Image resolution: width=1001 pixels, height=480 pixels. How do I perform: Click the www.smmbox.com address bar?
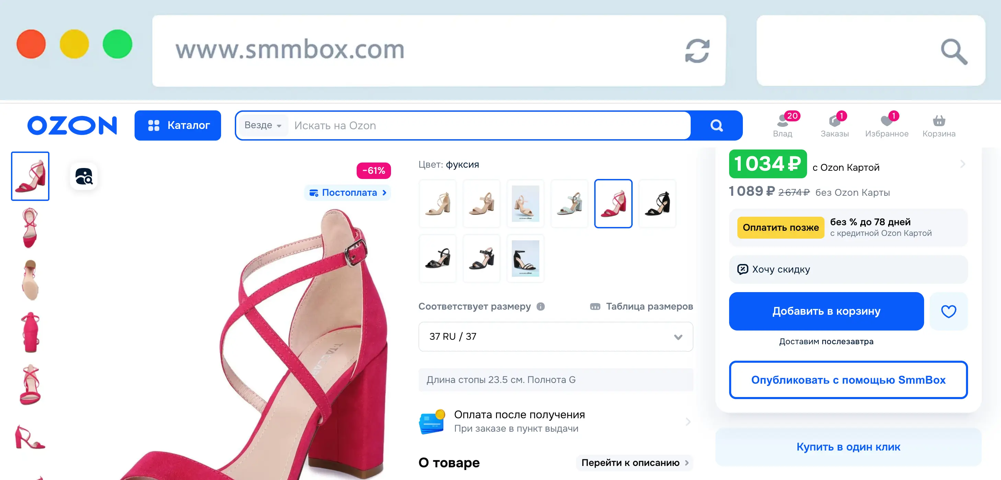(439, 50)
